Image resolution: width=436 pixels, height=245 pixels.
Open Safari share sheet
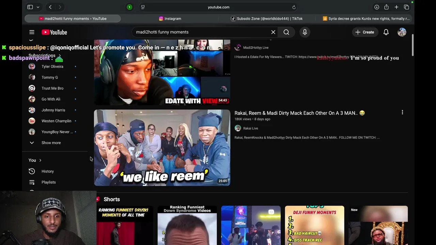coord(386,7)
